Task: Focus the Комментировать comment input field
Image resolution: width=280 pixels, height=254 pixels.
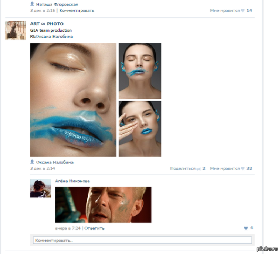Action: [142, 240]
